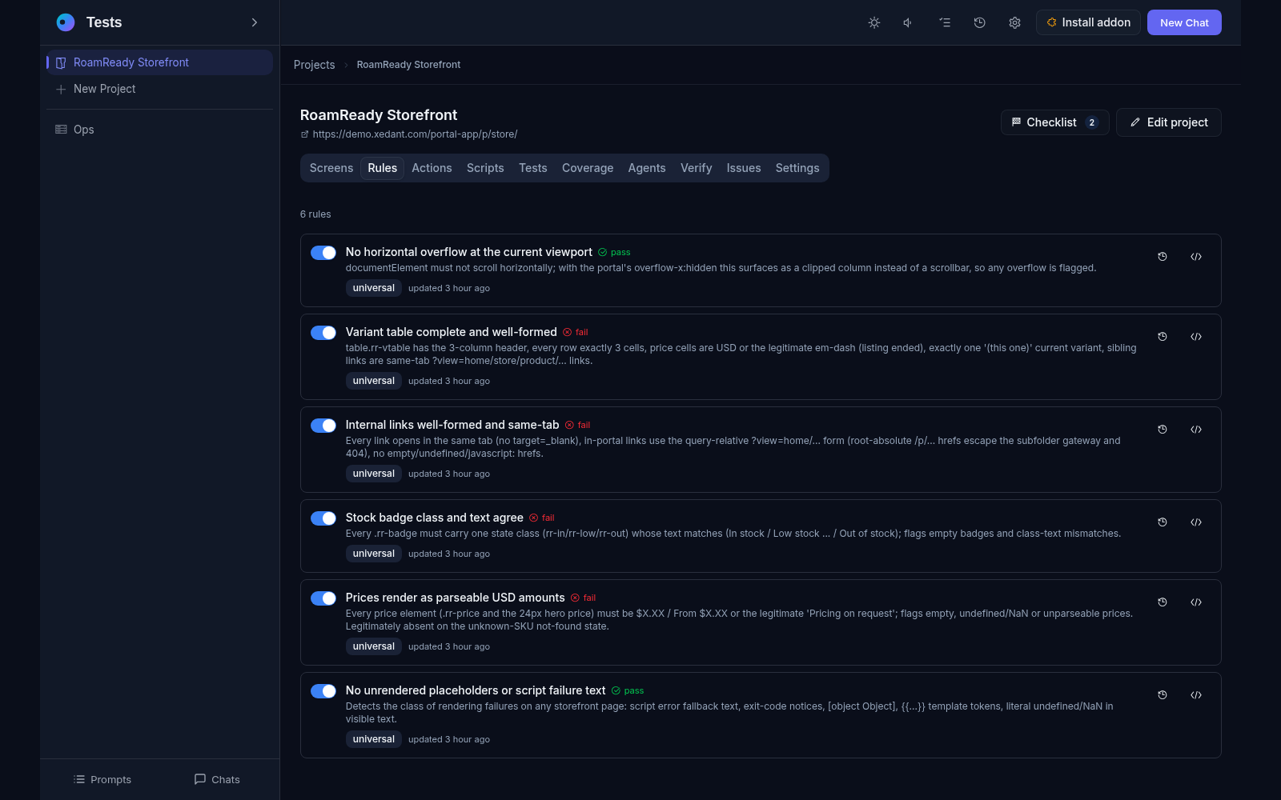Open the settings gear icon in top bar
This screenshot has width=1281, height=800.
click(x=1014, y=22)
